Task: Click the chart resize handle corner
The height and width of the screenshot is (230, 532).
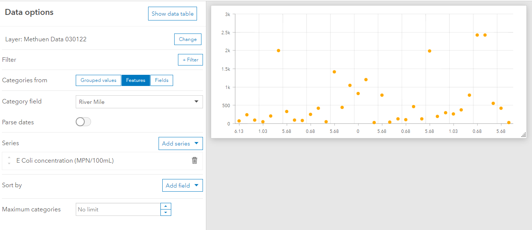Action: (x=523, y=135)
